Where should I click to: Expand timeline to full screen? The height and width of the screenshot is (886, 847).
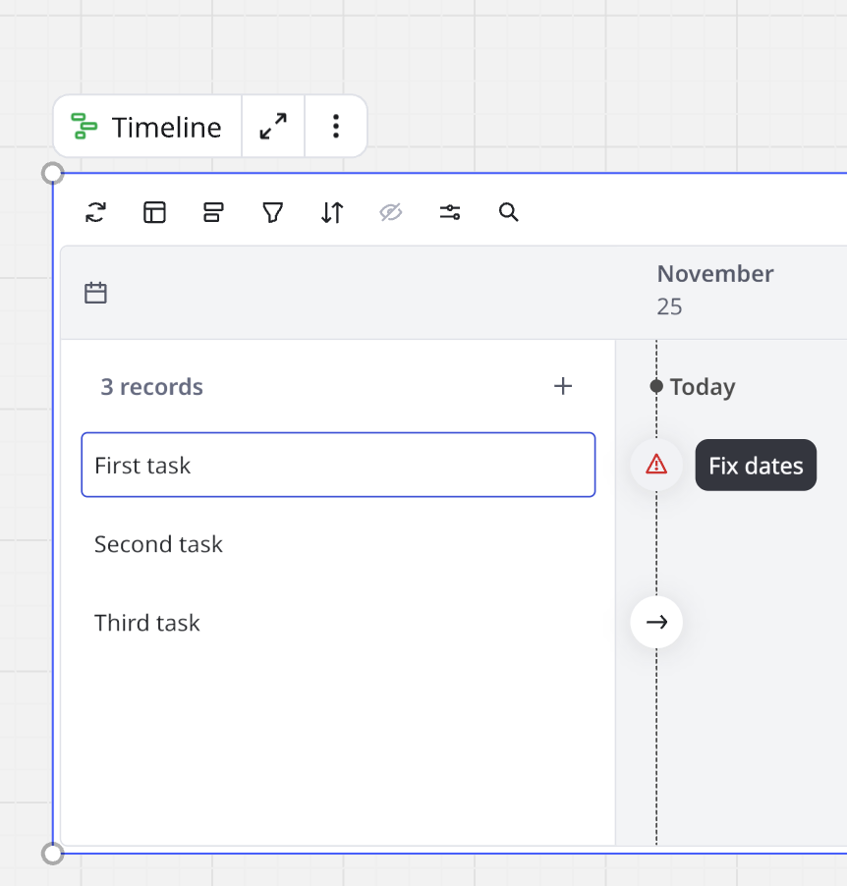coord(273,127)
